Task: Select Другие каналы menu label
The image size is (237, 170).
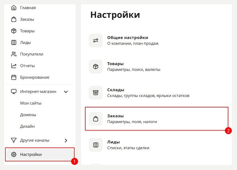Action: [35, 140]
